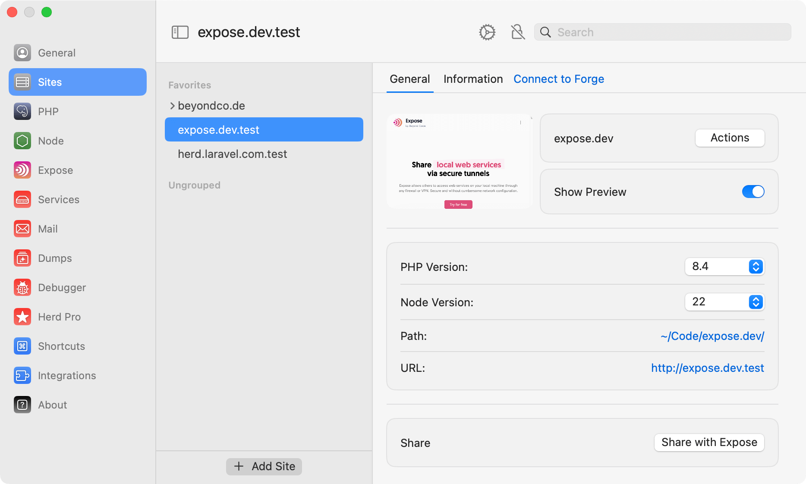Open the Mail envelope icon
Viewport: 806px width, 484px height.
click(x=22, y=229)
